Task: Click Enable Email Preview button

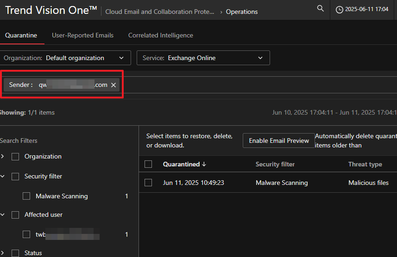Action: click(x=279, y=141)
